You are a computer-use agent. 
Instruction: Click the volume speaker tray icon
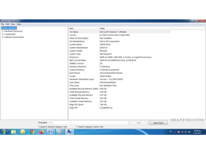(189, 132)
